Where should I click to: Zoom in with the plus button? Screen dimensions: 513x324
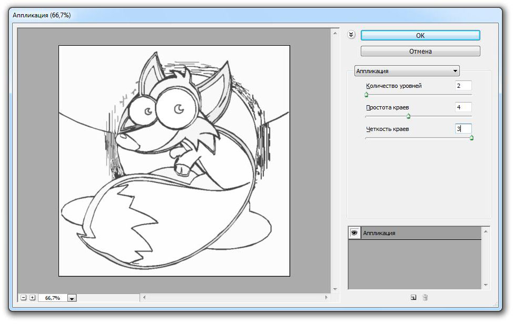[x=32, y=298]
